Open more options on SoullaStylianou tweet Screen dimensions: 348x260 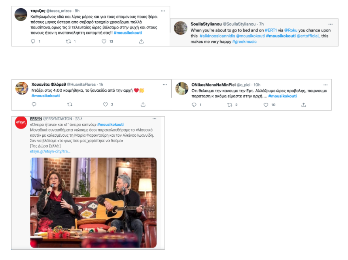coord(331,24)
